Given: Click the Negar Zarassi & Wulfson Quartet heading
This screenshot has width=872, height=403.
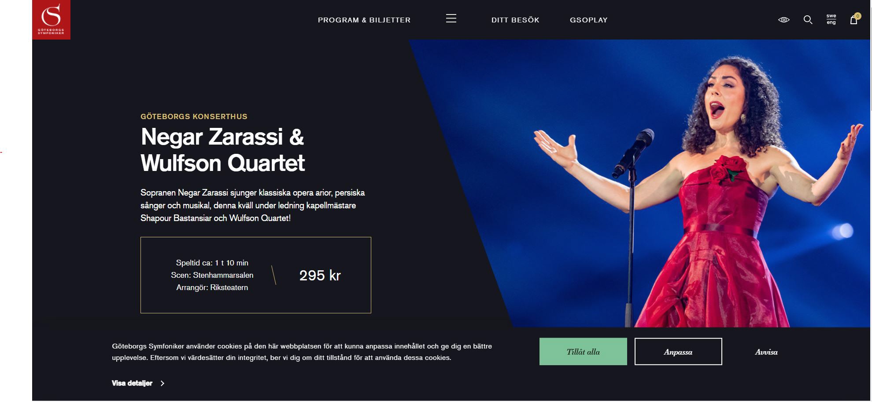Looking at the screenshot, I should 223,149.
